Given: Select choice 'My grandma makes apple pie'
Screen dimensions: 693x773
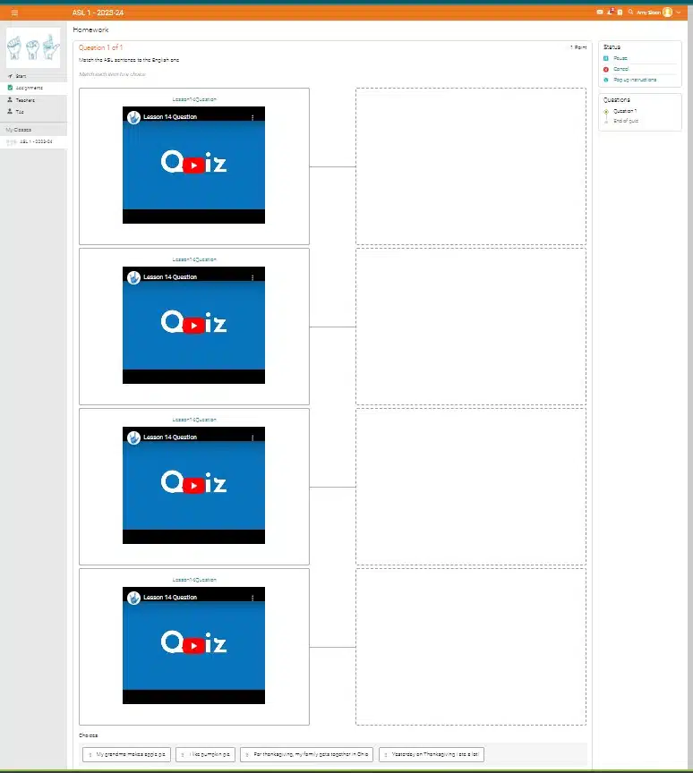Looking at the screenshot, I should [127, 754].
